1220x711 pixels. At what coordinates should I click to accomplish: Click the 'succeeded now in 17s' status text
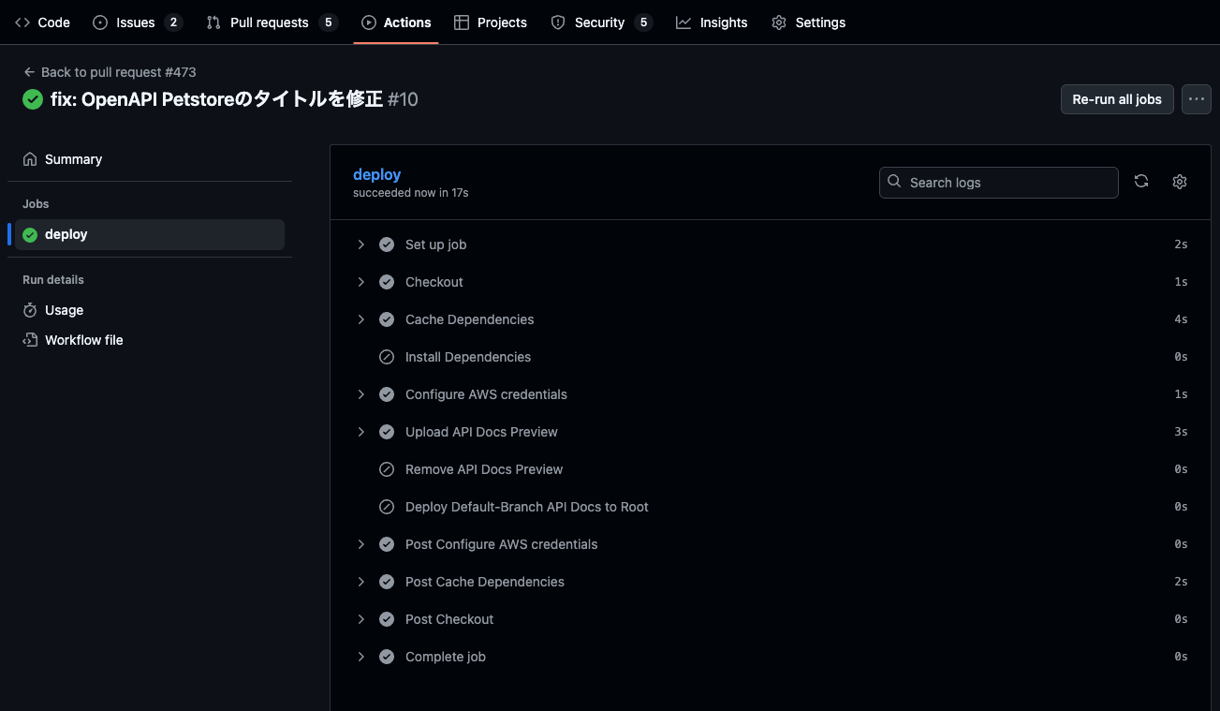tap(411, 193)
